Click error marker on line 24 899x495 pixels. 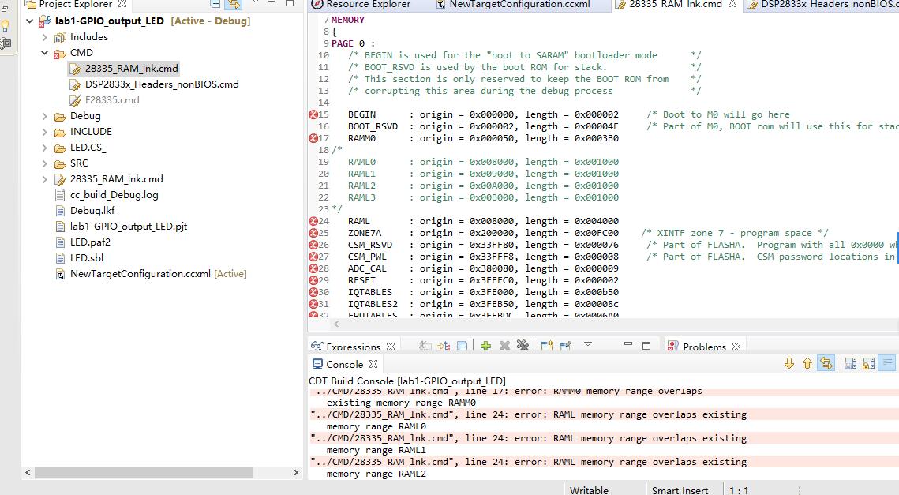(313, 221)
